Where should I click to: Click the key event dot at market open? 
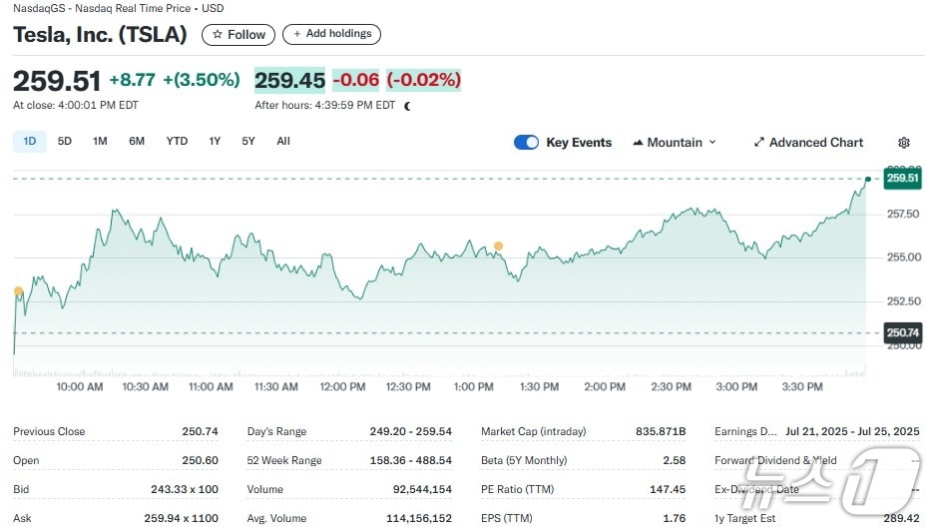tap(18, 291)
